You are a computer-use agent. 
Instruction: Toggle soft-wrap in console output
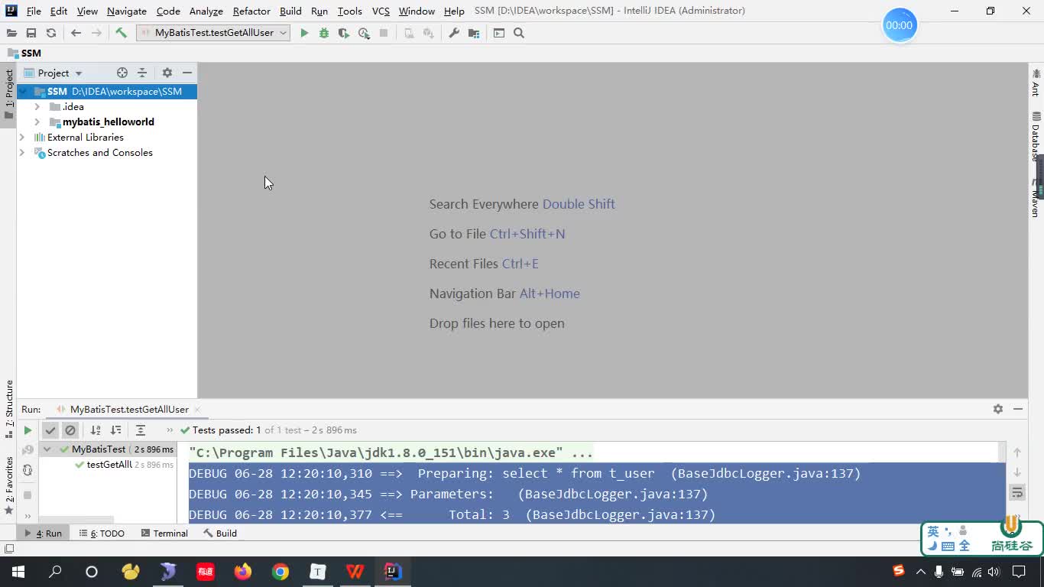coord(1017,493)
